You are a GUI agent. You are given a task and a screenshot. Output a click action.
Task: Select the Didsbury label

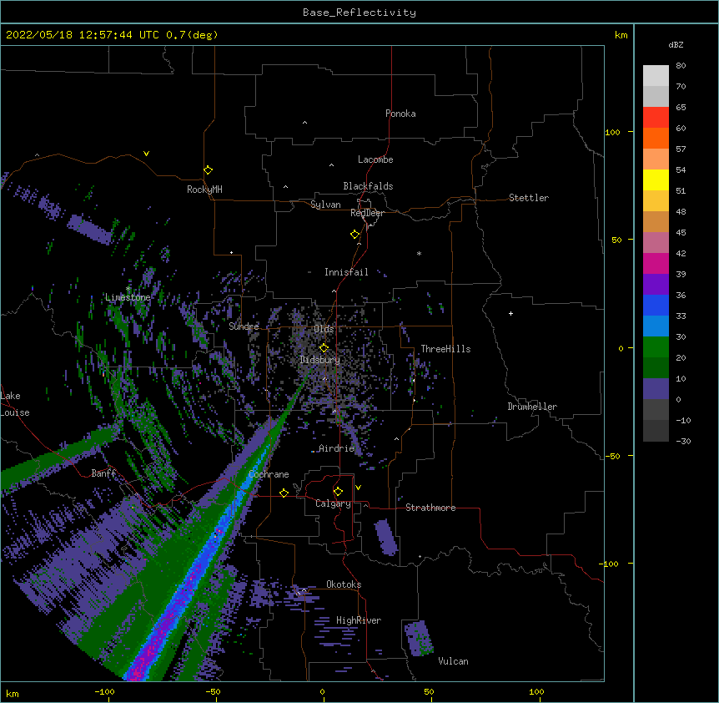[320, 360]
